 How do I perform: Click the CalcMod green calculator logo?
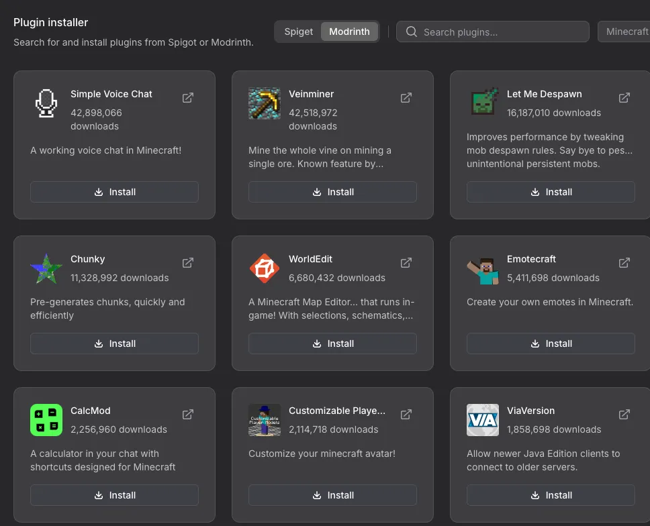(46, 420)
